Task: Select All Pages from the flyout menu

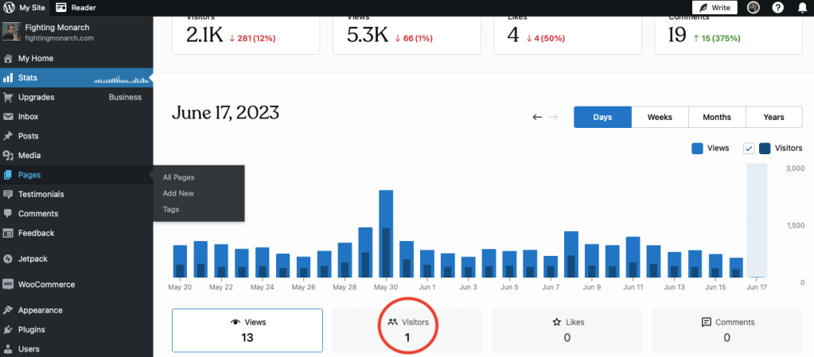Action: pos(178,177)
